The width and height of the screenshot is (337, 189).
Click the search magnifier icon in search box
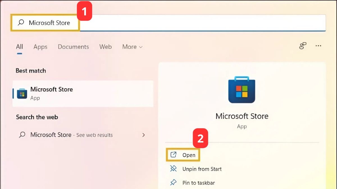coord(21,23)
